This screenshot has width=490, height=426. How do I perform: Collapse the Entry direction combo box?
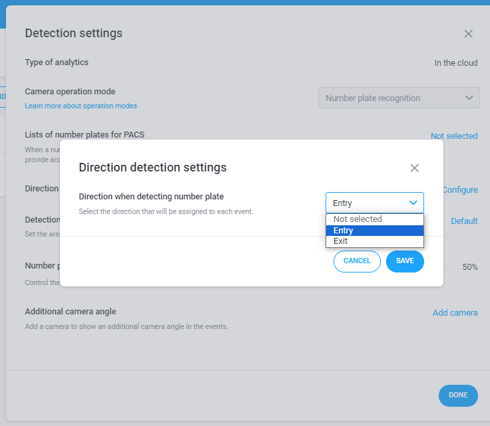coord(375,203)
